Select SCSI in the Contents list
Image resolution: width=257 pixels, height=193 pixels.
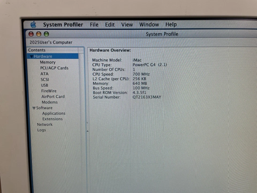tap(45, 79)
